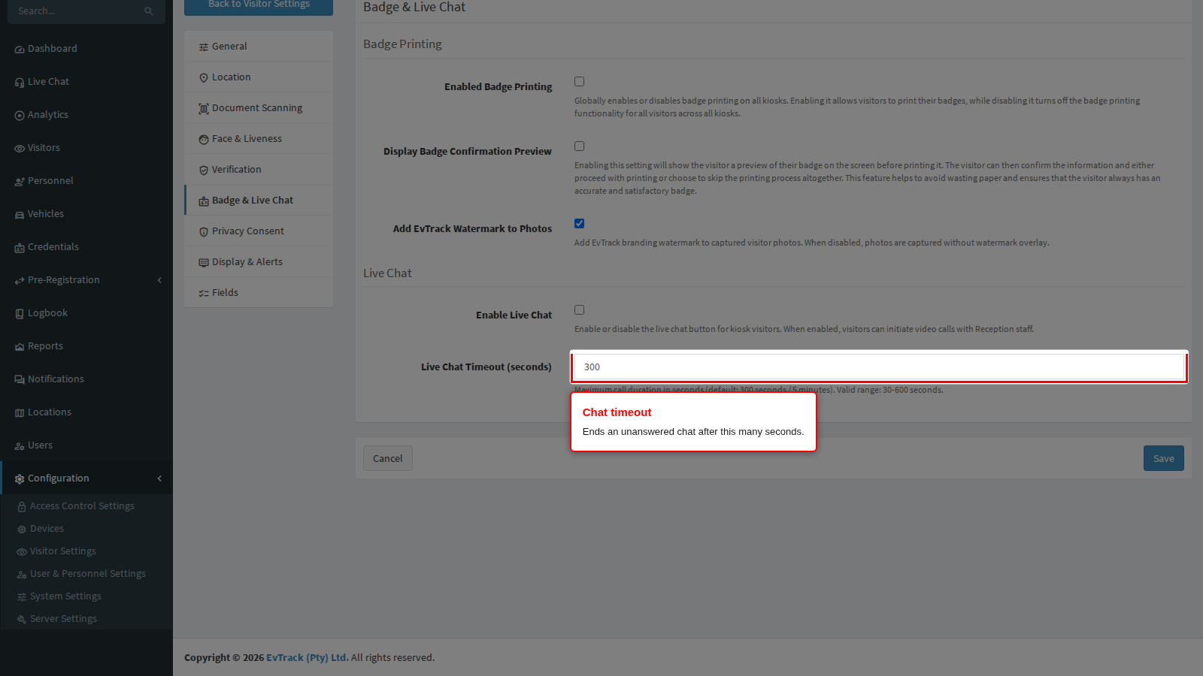
Task: Open Face & Liveness settings tab
Action: tap(259, 138)
